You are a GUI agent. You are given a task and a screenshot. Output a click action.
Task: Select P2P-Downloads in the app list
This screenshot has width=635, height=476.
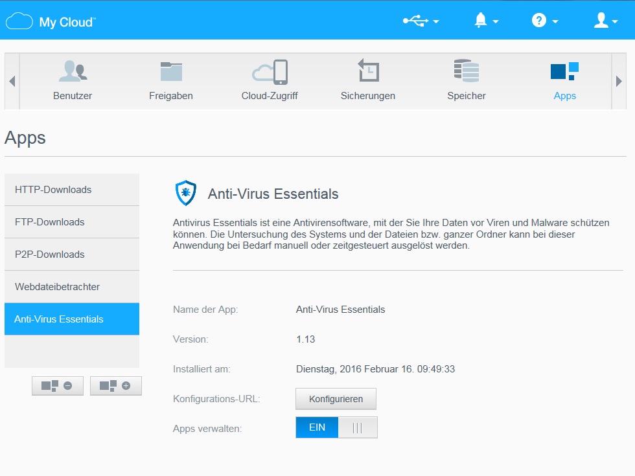click(72, 255)
